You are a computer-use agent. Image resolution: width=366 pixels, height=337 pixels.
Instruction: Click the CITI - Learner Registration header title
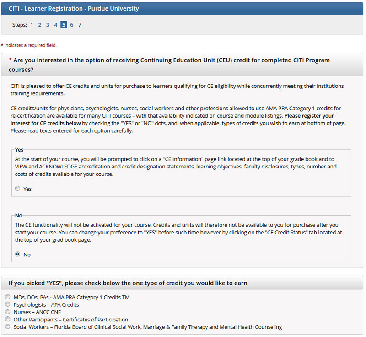(x=74, y=8)
